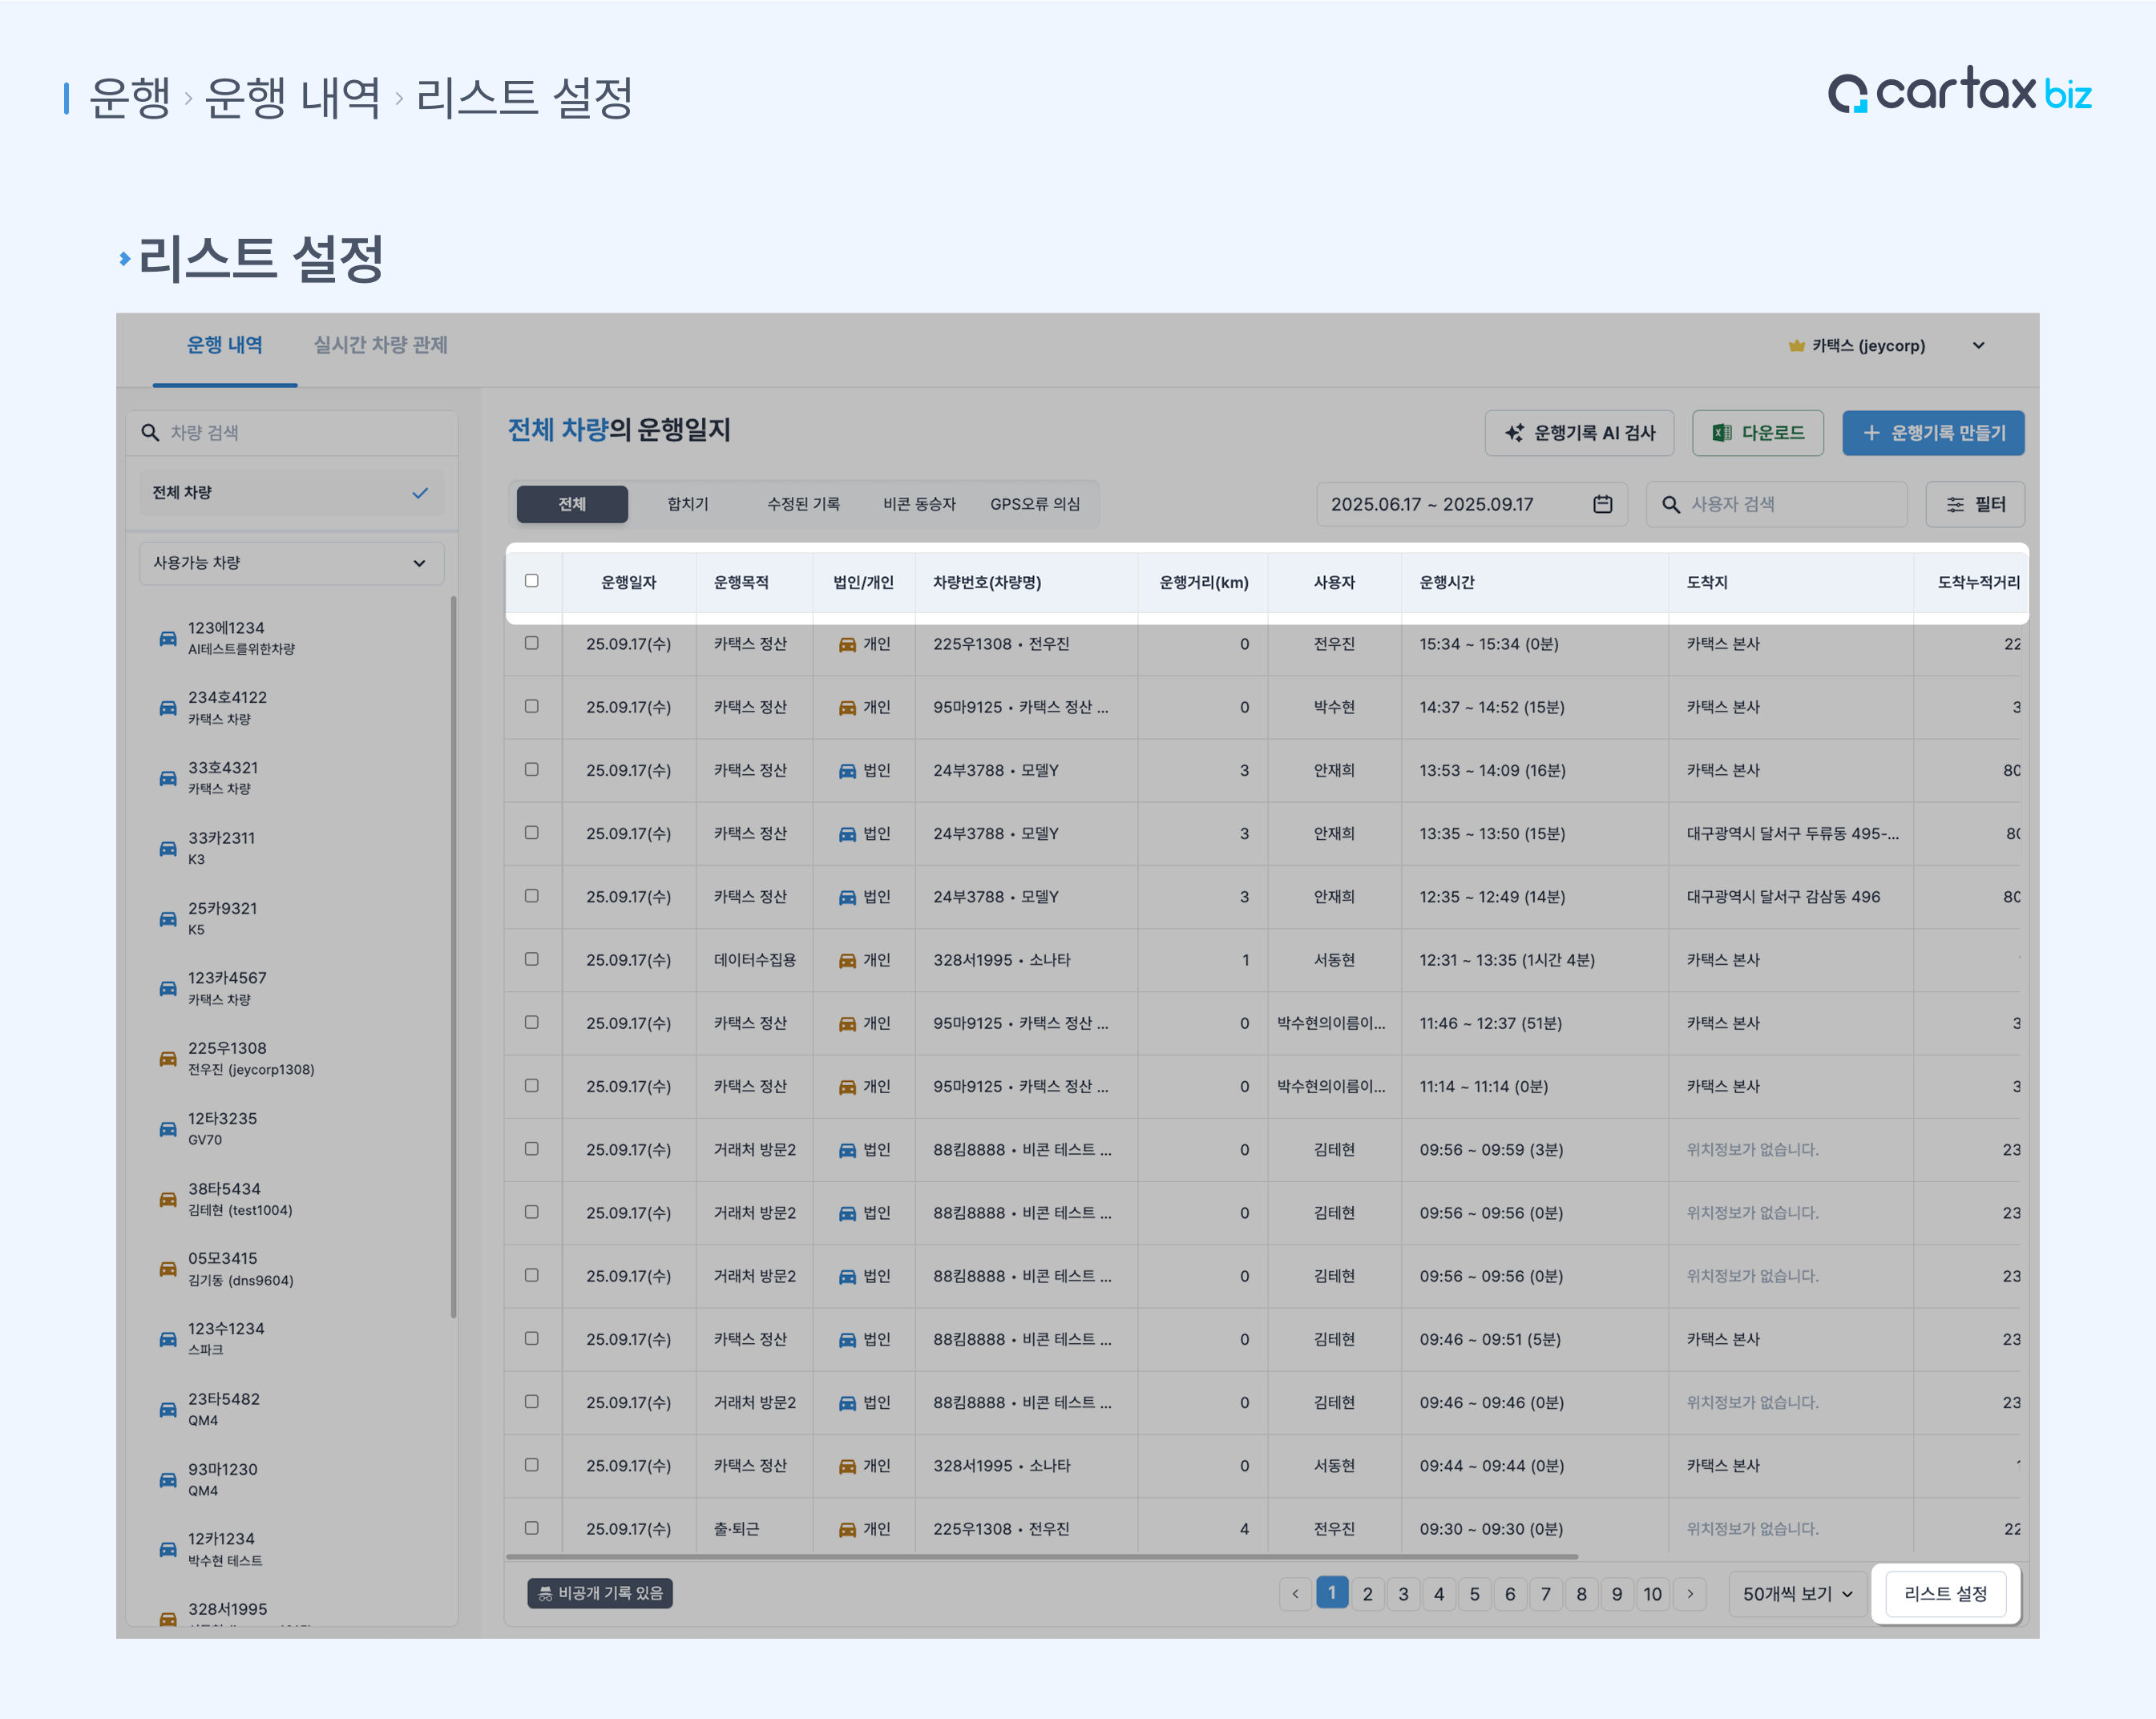Expand the 카택스 (jeycorp) account dropdown
Viewport: 2156px width, 1719px height.
click(x=1978, y=346)
